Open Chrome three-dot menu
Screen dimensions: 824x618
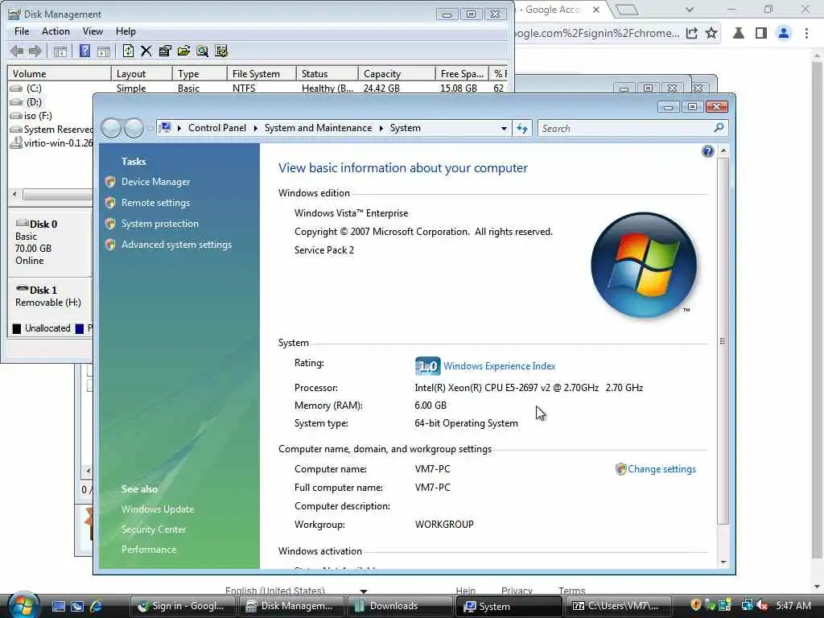click(806, 33)
